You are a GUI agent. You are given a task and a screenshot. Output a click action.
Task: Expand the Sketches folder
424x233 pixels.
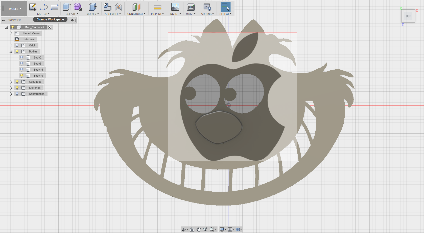11,88
